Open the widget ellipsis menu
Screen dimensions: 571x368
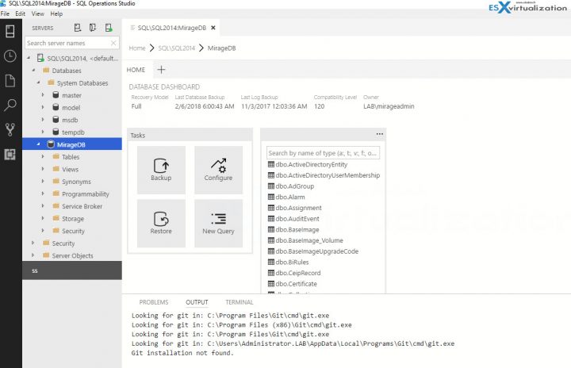pos(379,134)
